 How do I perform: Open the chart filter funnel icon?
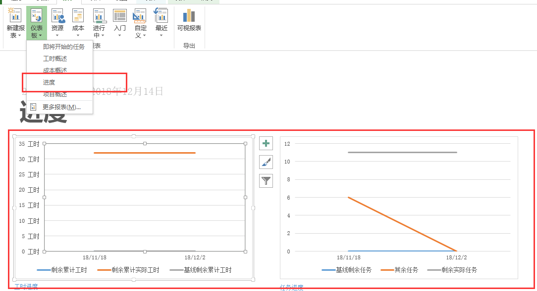click(266, 180)
